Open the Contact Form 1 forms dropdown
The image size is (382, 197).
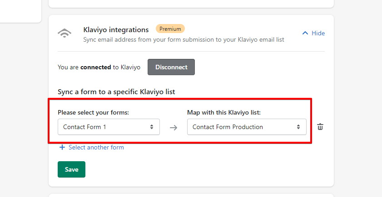(109, 127)
